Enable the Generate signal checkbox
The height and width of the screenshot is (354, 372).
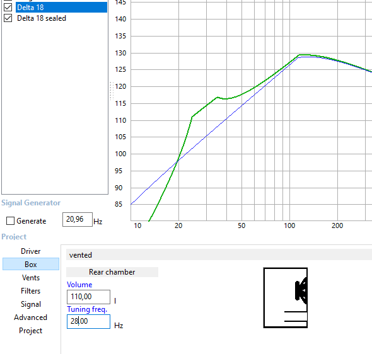(10, 221)
